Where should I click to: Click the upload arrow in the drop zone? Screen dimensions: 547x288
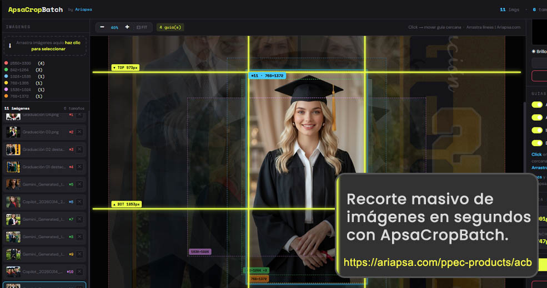click(10, 45)
